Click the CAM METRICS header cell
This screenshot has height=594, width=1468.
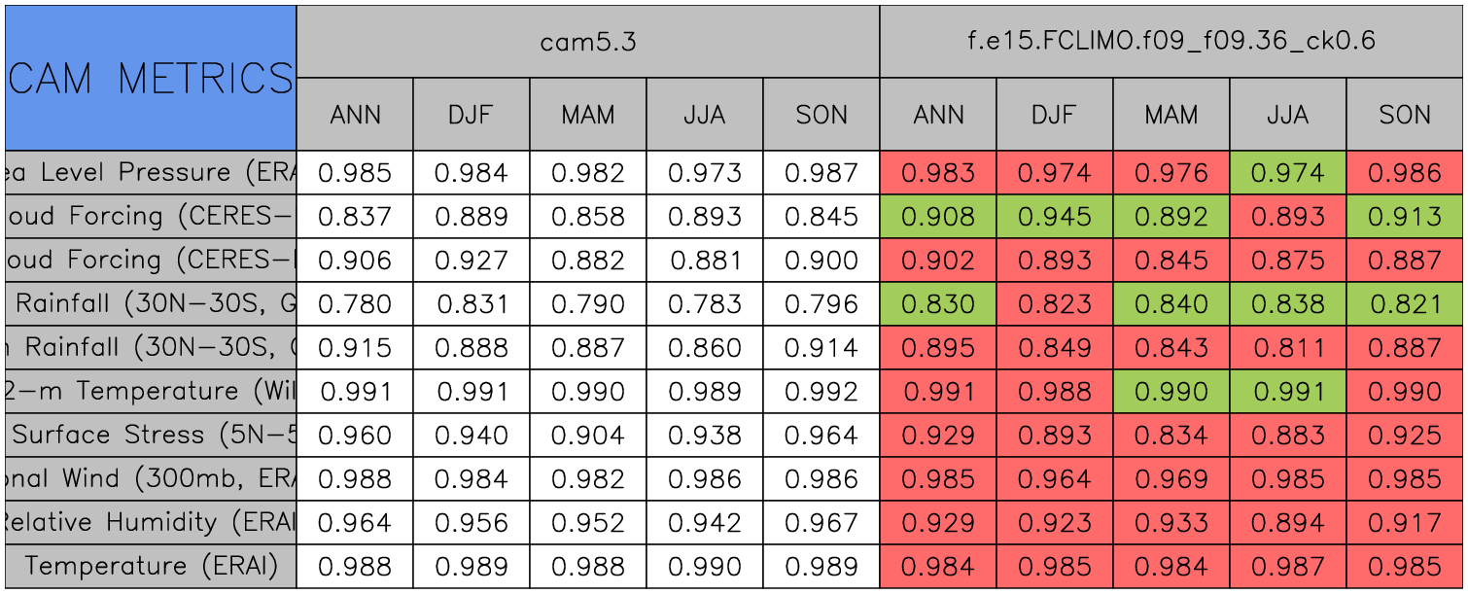coord(151,78)
